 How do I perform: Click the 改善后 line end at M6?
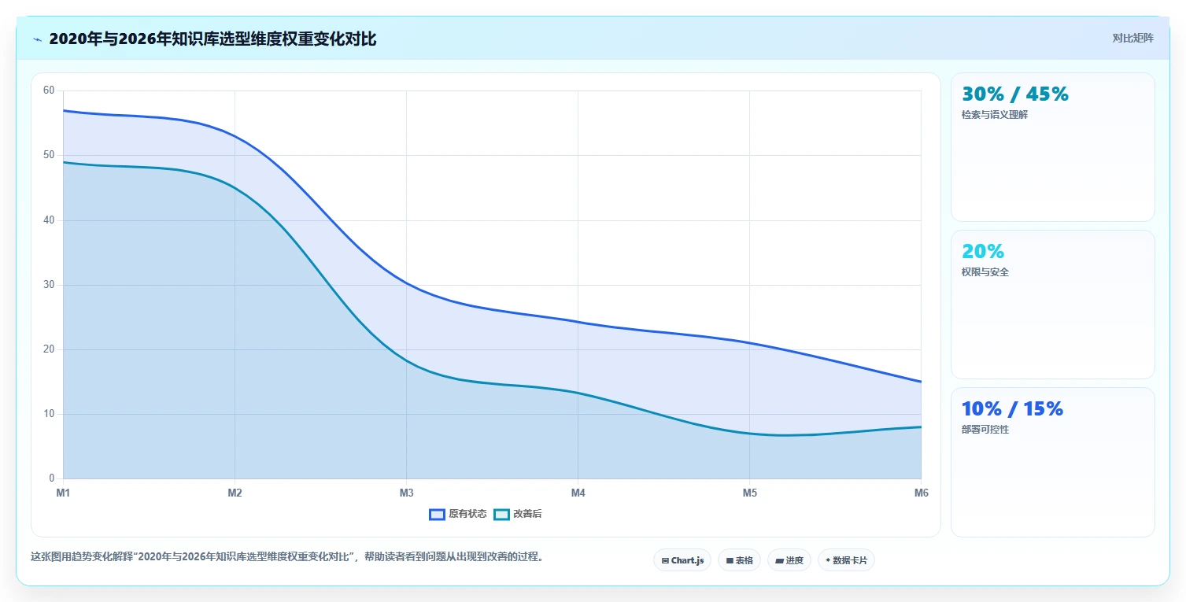921,427
